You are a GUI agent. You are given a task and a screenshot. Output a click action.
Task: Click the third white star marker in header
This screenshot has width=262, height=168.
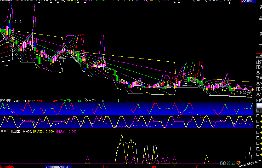coord(85,3)
